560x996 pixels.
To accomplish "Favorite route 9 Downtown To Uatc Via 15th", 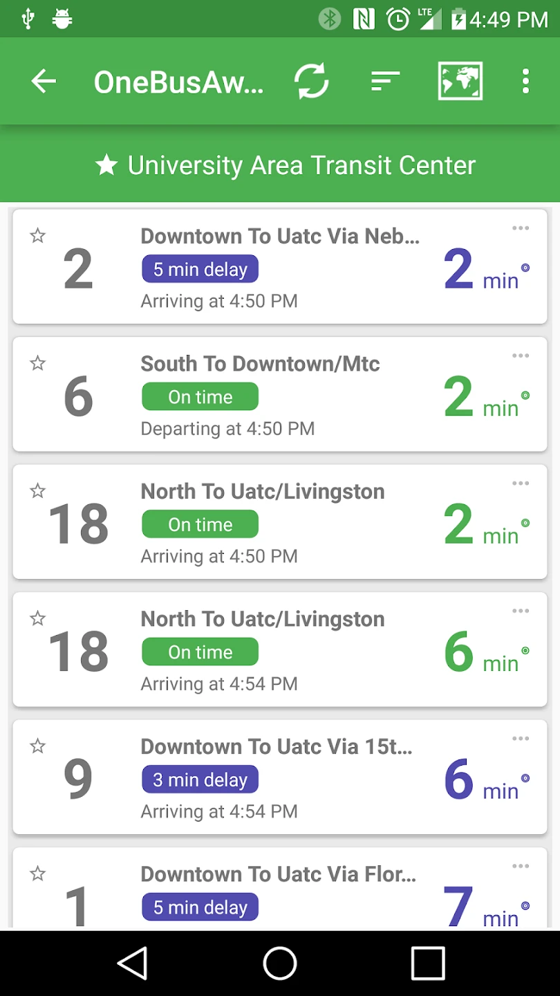I will pos(38,746).
